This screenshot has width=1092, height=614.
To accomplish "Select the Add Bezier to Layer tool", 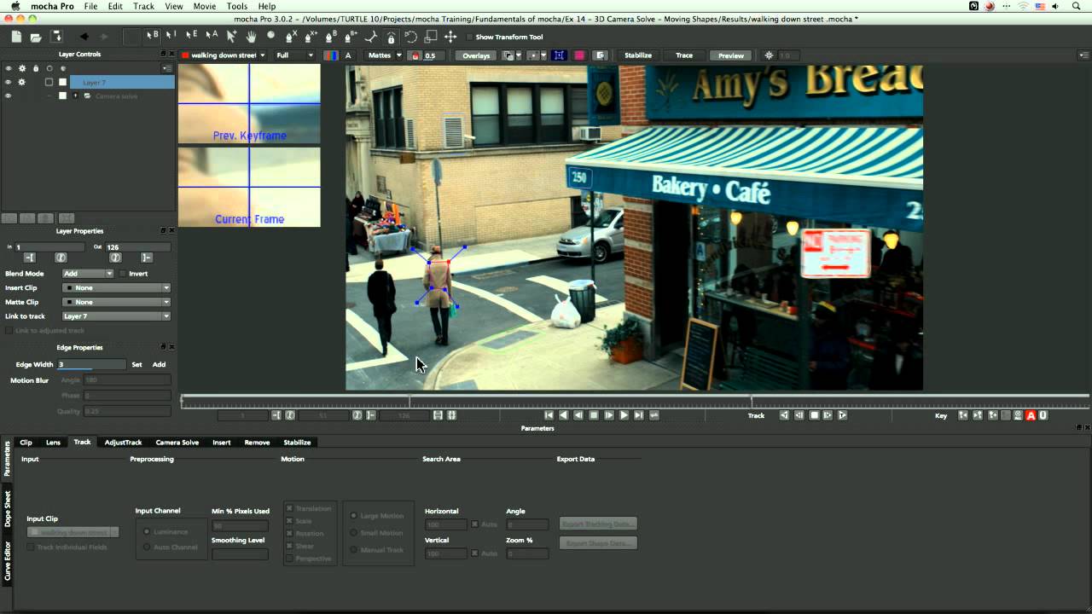I will 351,37.
